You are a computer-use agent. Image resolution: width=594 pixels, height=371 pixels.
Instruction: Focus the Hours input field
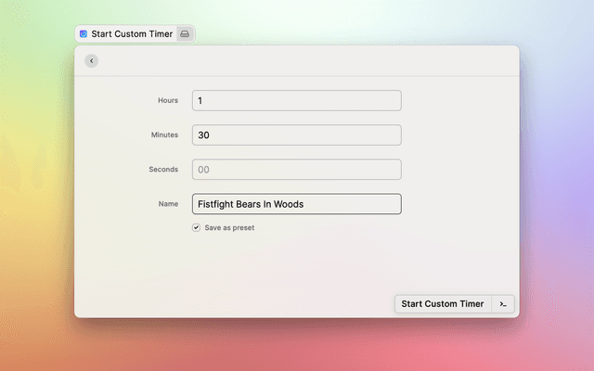point(296,100)
